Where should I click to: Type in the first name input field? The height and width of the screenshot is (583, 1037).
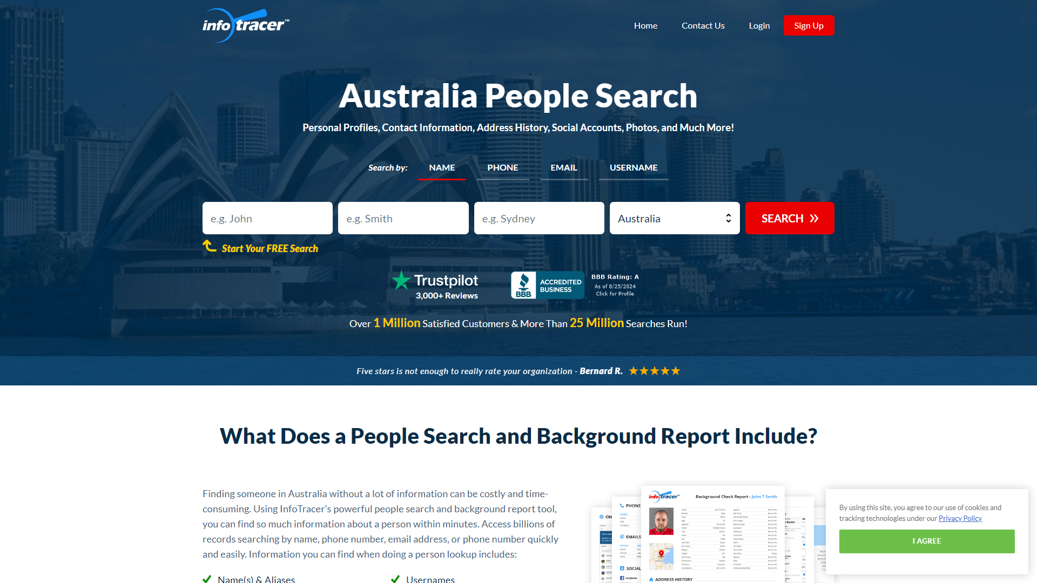coord(268,218)
